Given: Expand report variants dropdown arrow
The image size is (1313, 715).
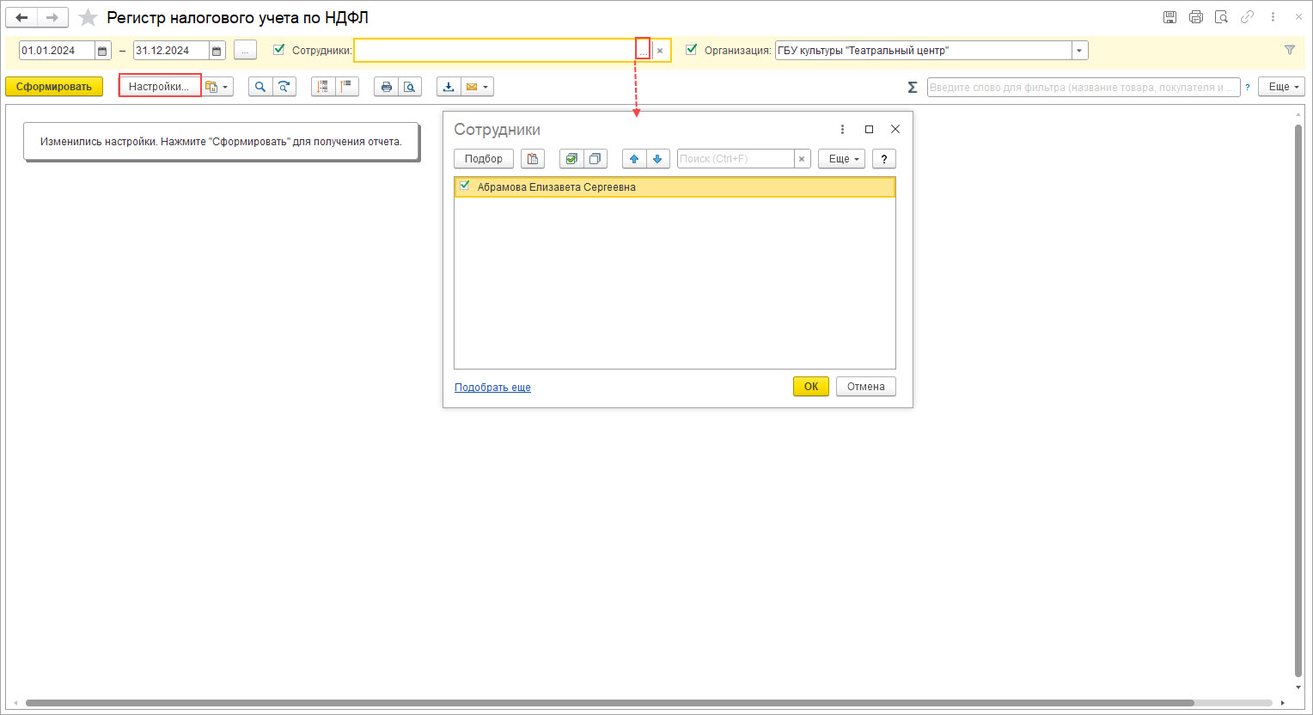Looking at the screenshot, I should click(226, 87).
